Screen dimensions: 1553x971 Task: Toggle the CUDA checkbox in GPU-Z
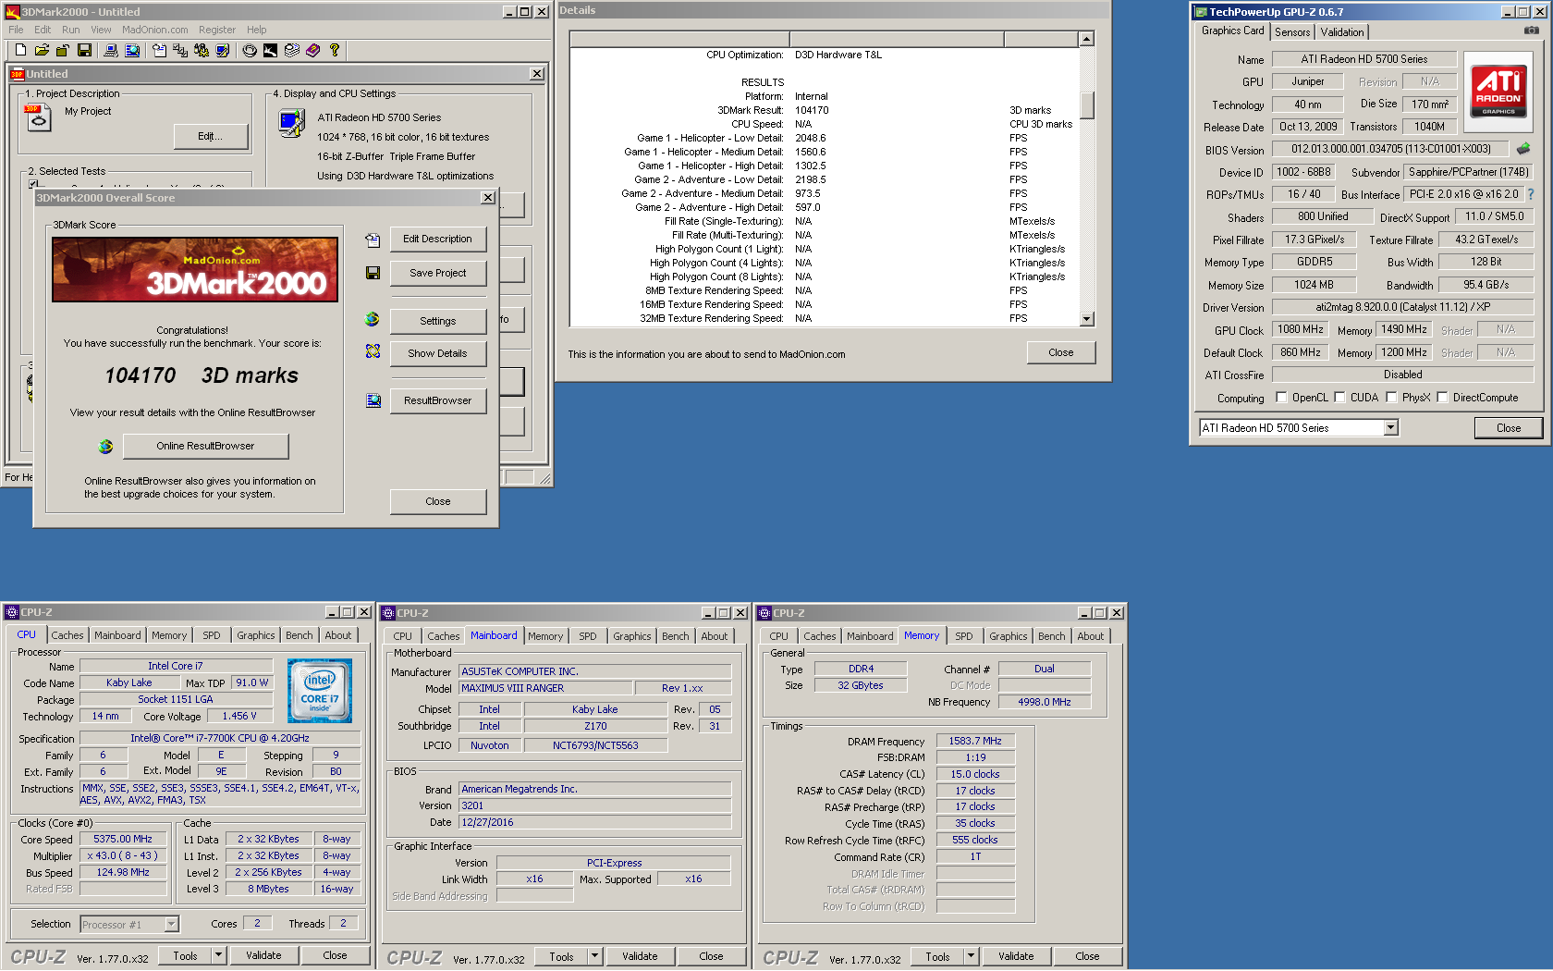pyautogui.click(x=1339, y=398)
